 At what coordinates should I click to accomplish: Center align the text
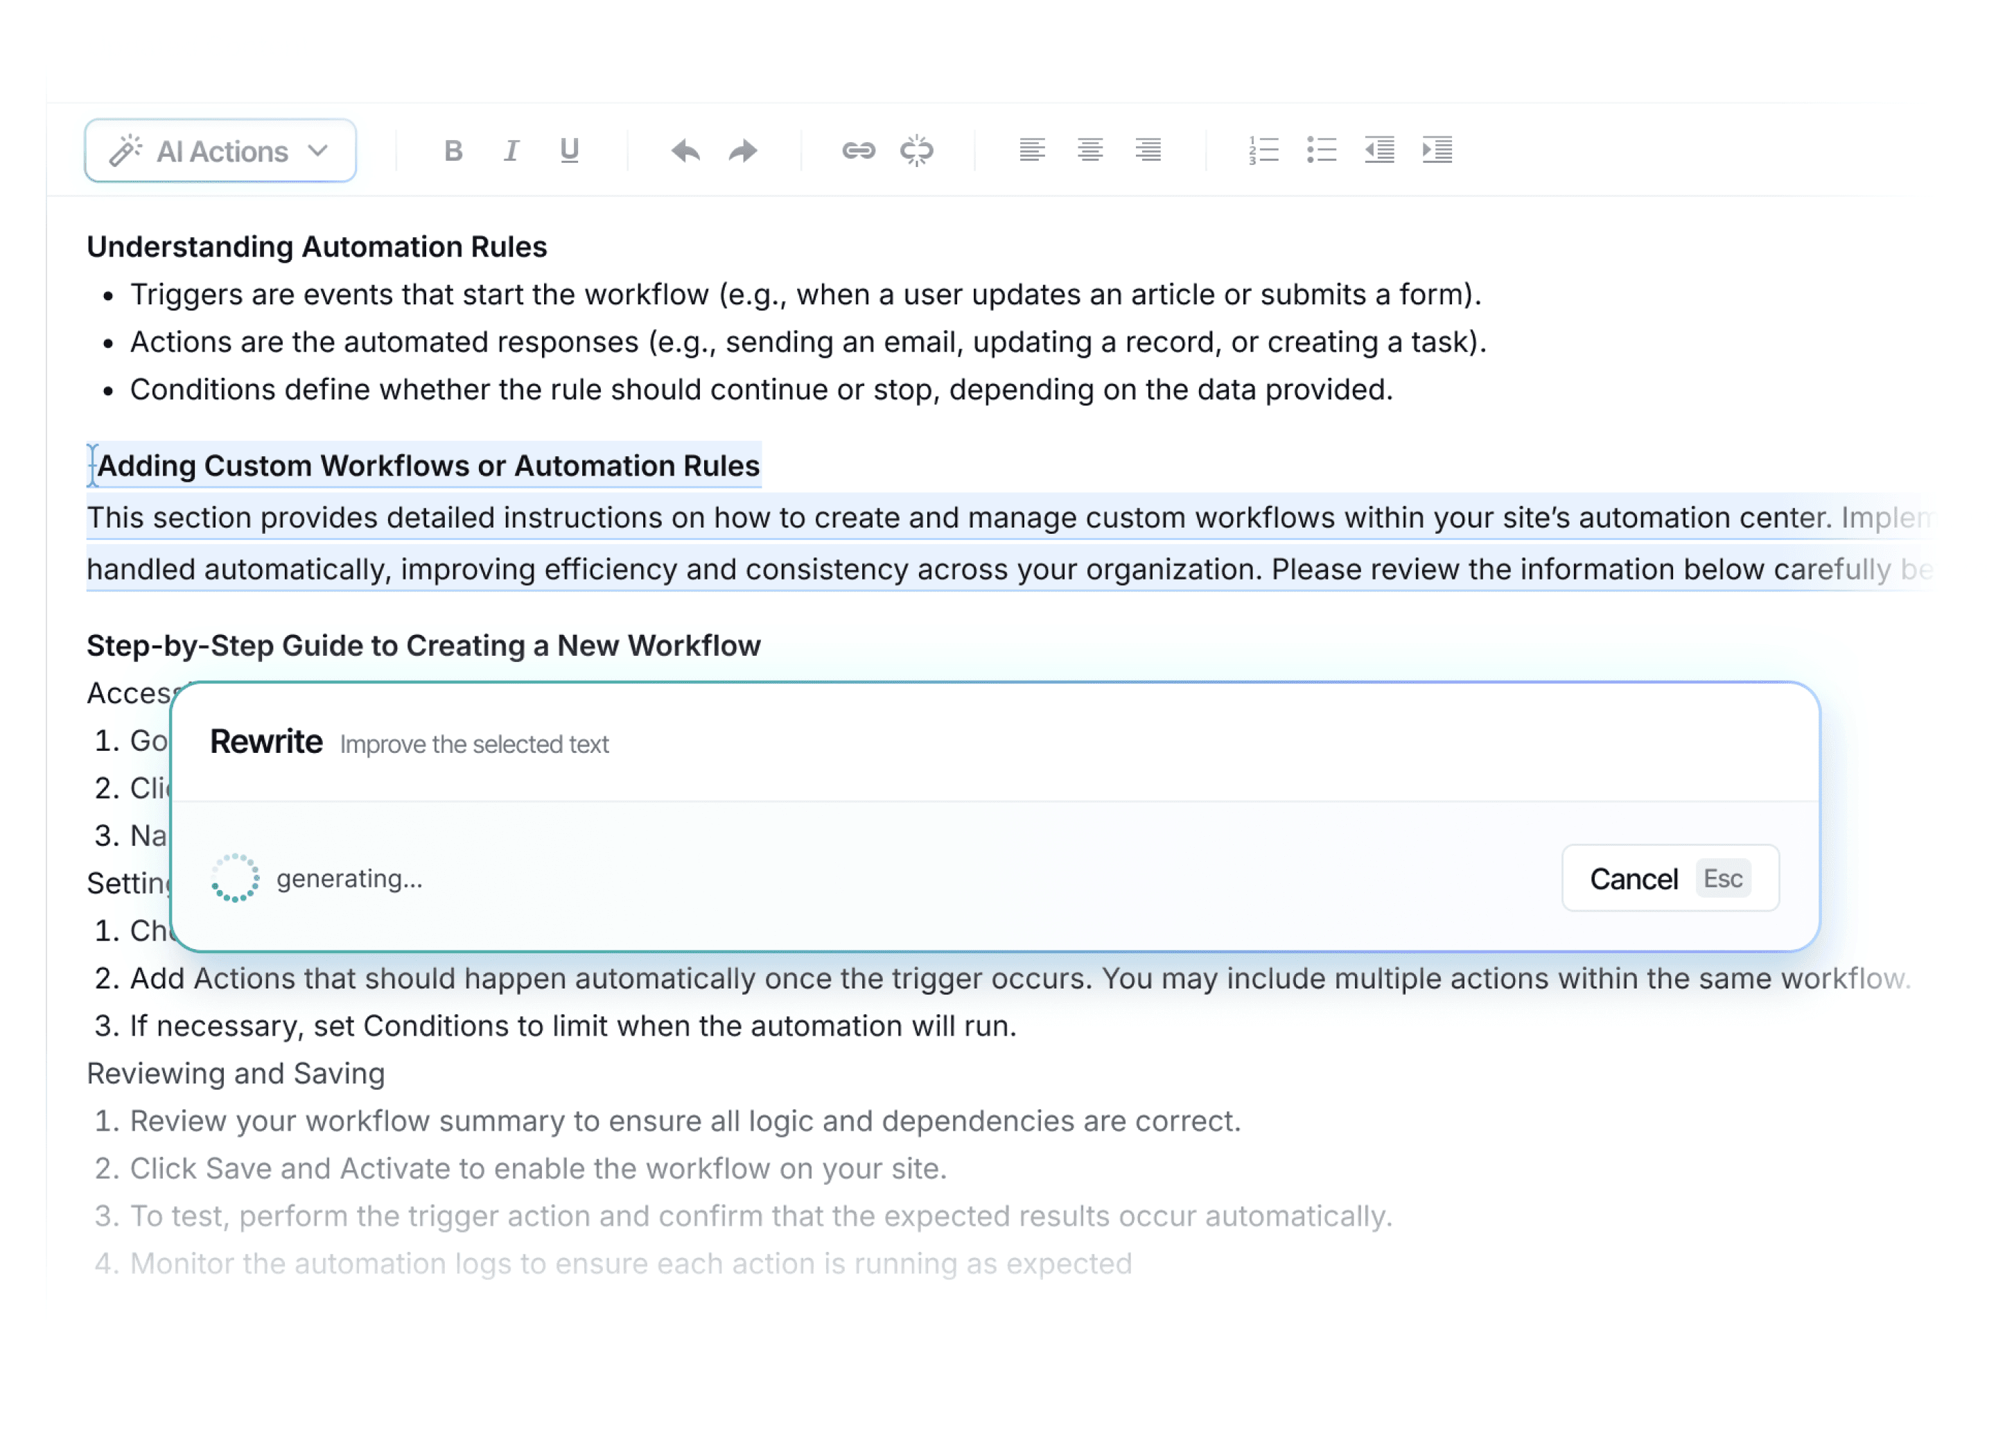coord(1090,150)
